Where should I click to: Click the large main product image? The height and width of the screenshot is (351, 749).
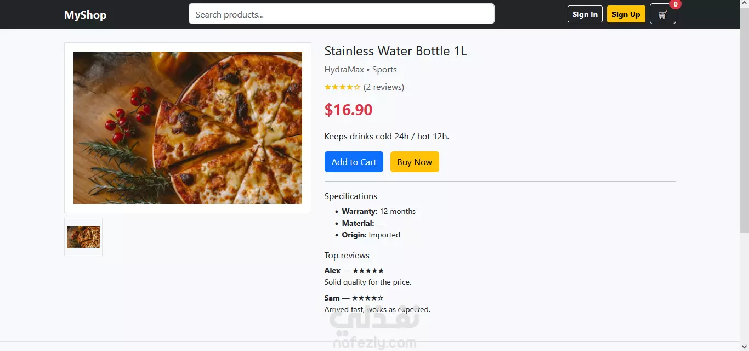pos(188,128)
